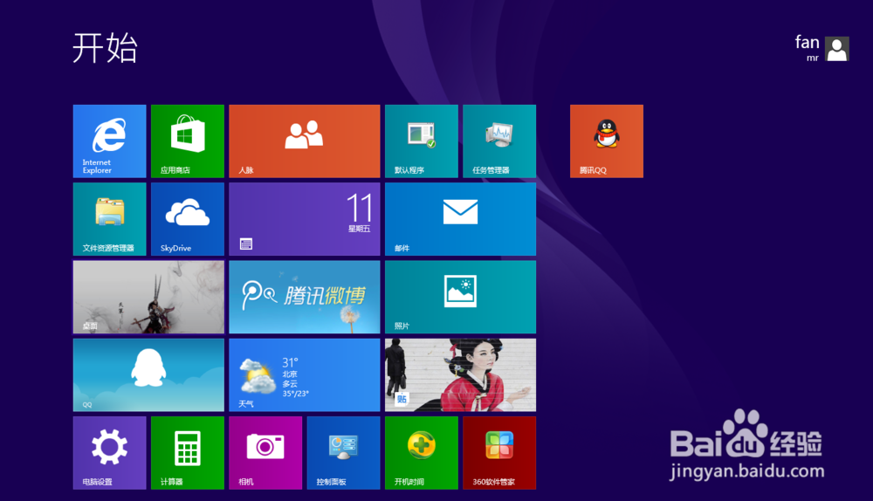Click the fan user account name
Screen dimensions: 873x501
coord(807,42)
